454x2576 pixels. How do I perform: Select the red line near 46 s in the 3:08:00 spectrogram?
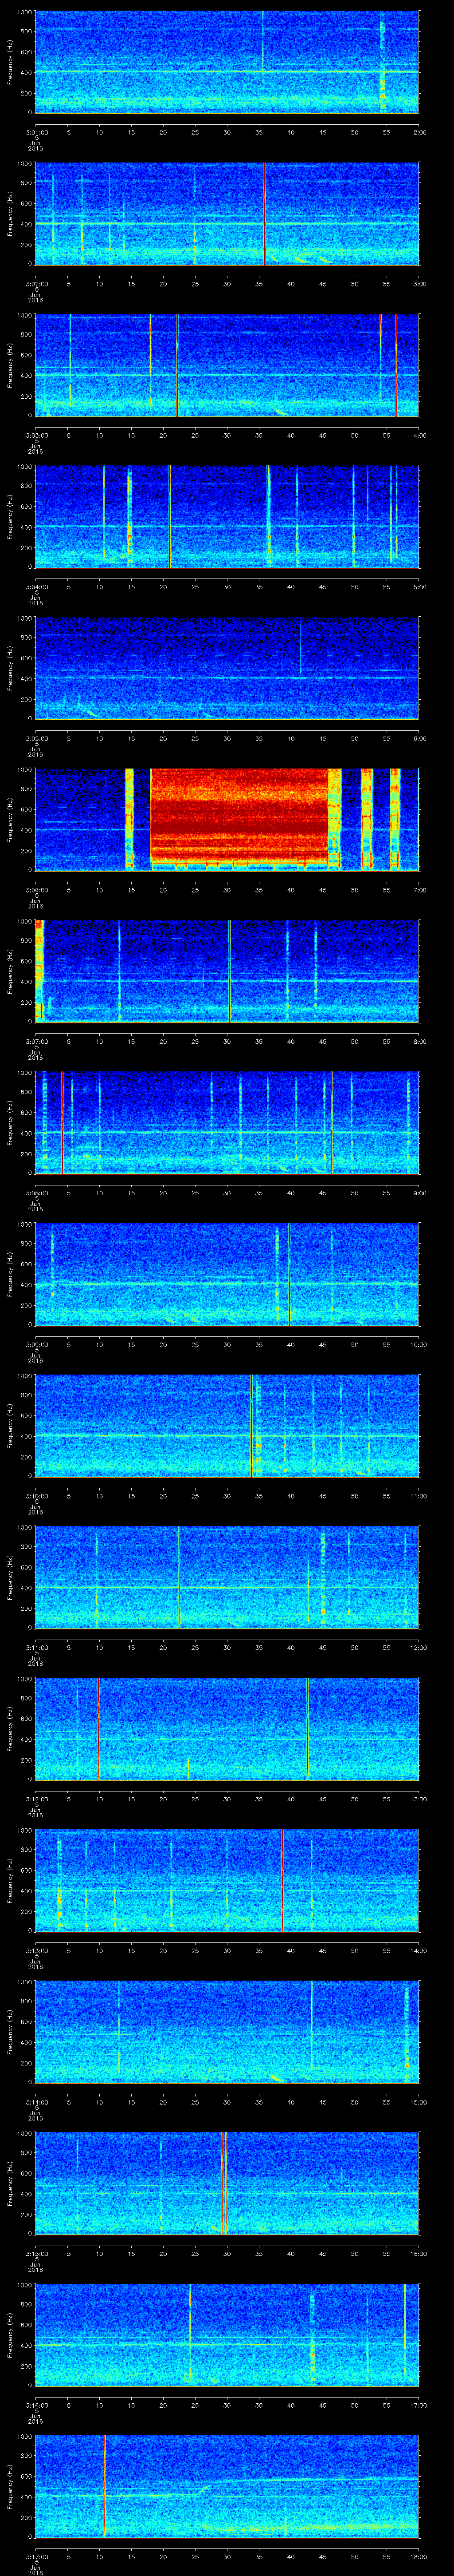331,1123
